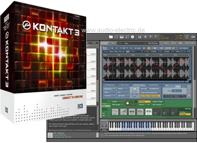Open the Compr slot in Group Insert Fx
The image size is (197, 143).
point(123,112)
